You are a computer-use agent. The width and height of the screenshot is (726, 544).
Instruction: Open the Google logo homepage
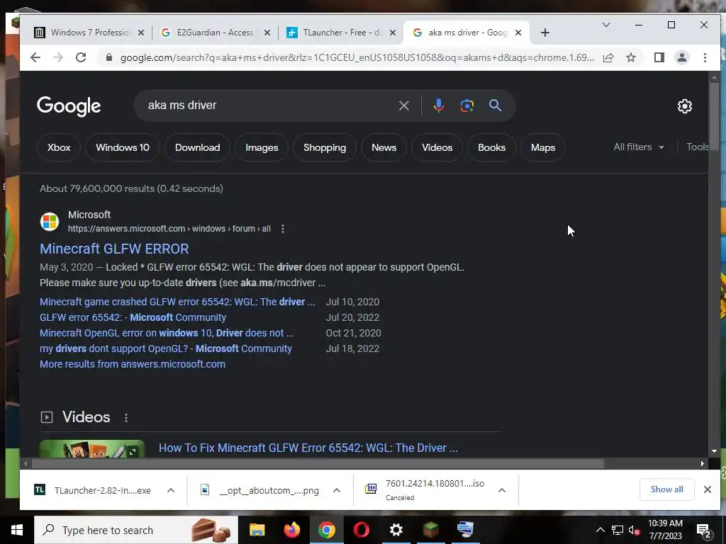tap(69, 106)
